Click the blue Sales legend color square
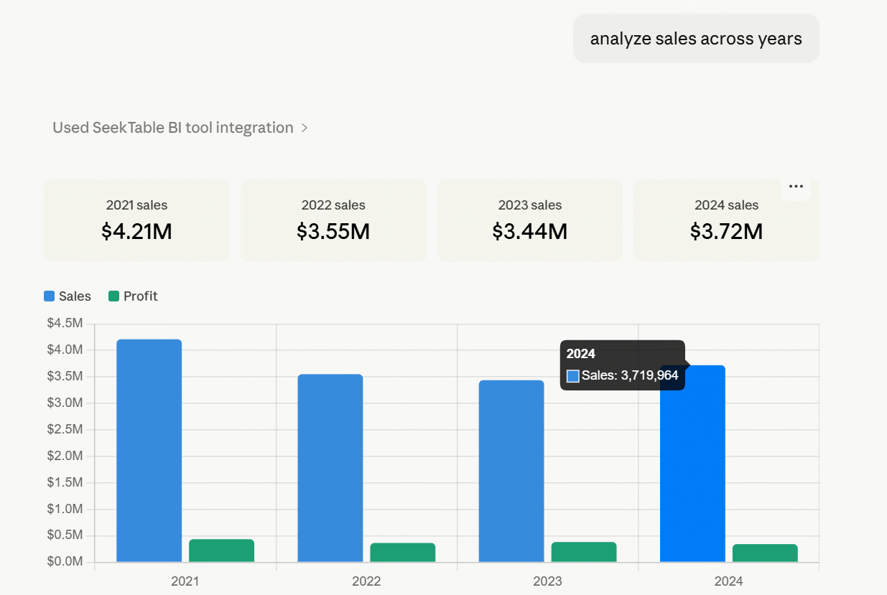 click(x=50, y=296)
